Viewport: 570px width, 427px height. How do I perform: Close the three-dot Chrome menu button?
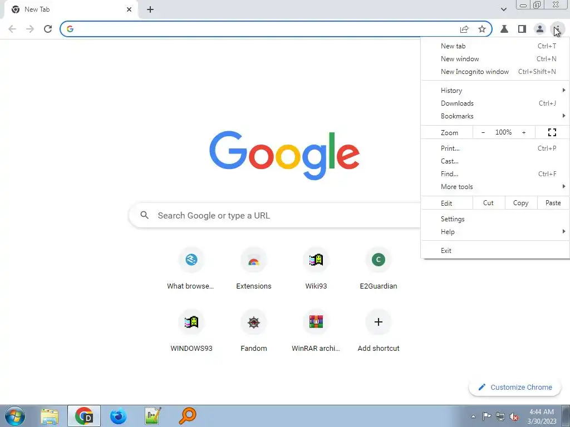pos(558,29)
